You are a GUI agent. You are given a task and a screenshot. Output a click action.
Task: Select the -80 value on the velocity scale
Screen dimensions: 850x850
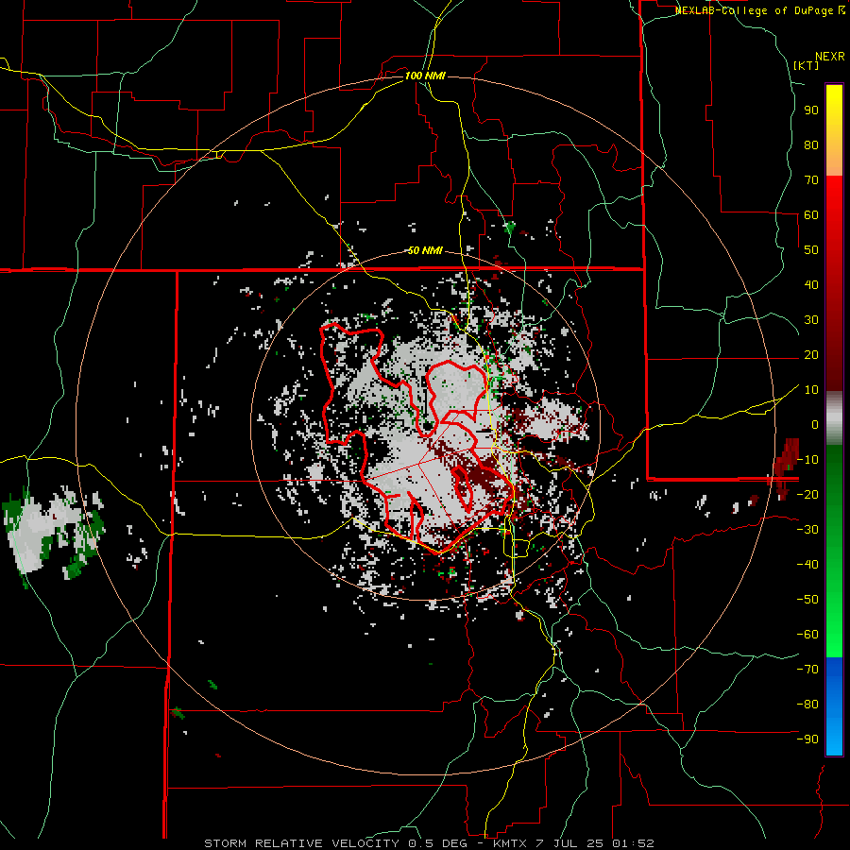tap(807, 705)
